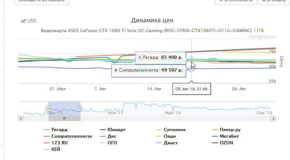Image resolution: width=290 pixels, height=160 pixels.
Task: Toggle the Днс series in legend
Action: pos(108,136)
